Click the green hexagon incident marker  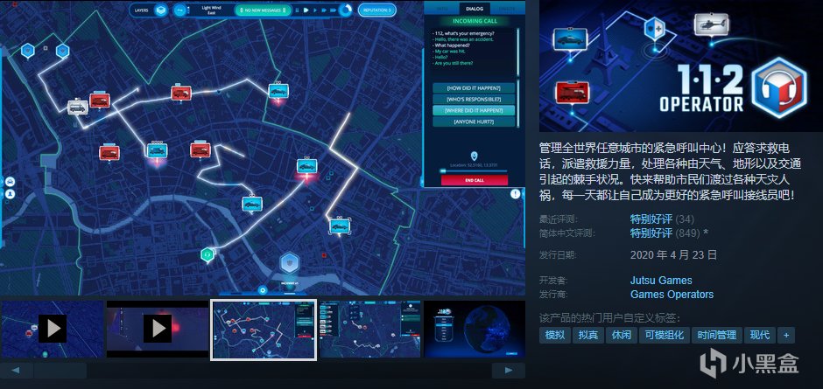click(208, 254)
